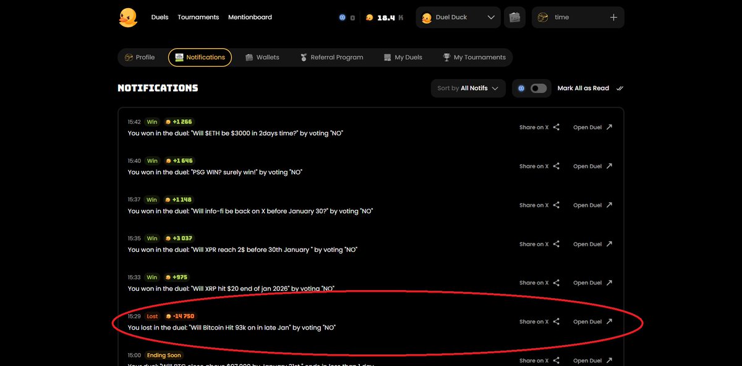Open the My Tournaments tab

(474, 57)
